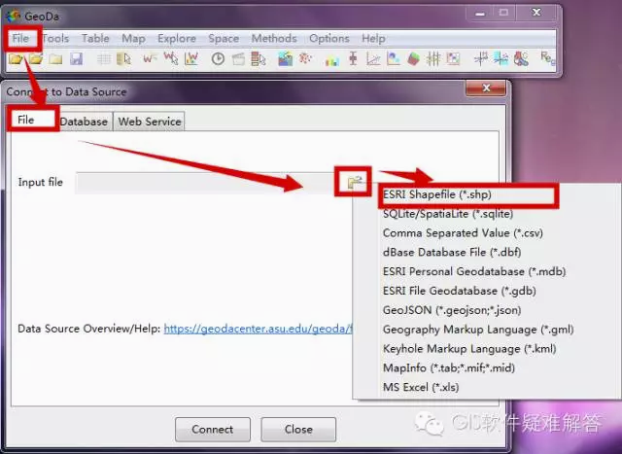Image resolution: width=622 pixels, height=454 pixels.
Task: Open the File menu in GeoDa
Action: click(20, 39)
